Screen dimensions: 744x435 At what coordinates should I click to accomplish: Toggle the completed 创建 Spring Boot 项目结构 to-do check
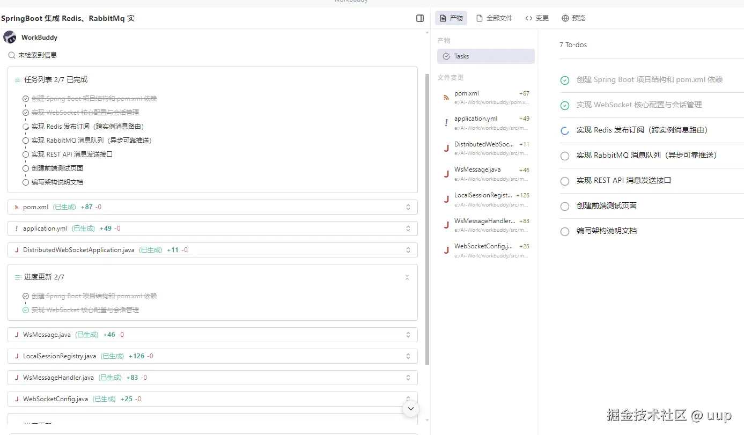[564, 80]
